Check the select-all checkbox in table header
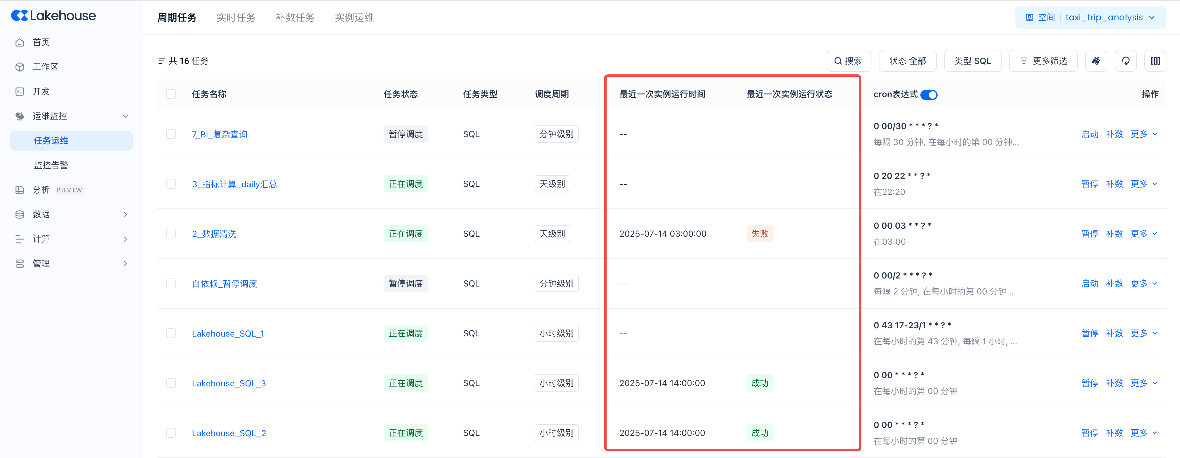1180x458 pixels. (171, 94)
